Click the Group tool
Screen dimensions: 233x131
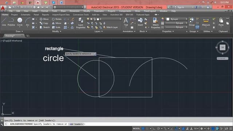point(192,22)
